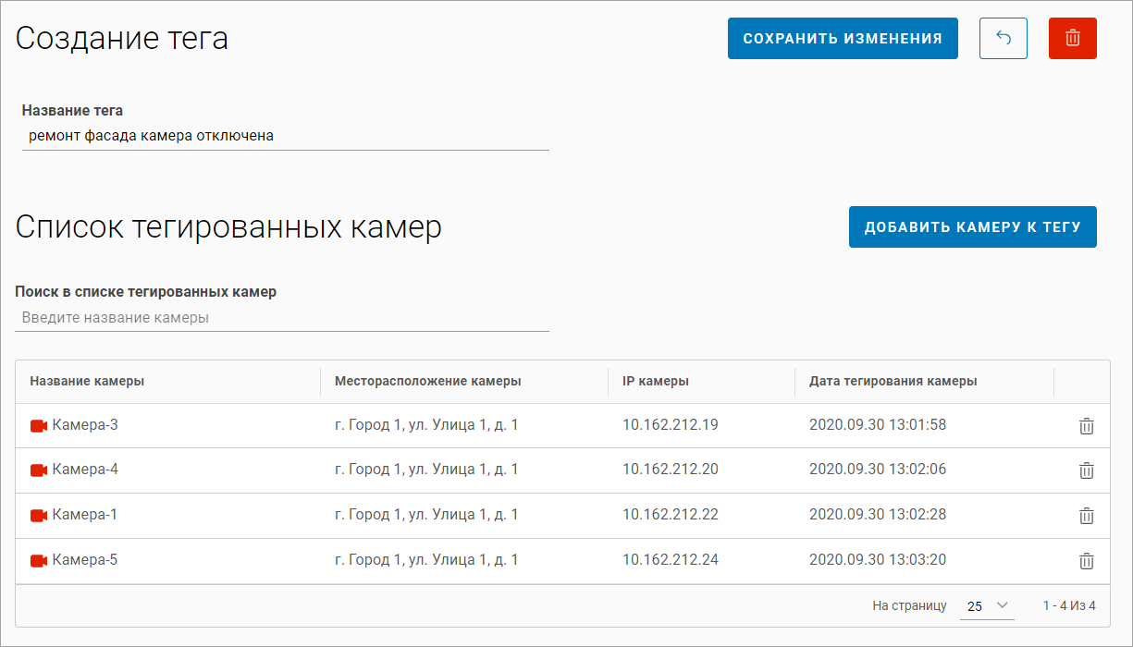1133x647 pixels.
Task: Click the tag name input field
Action: [x=285, y=136]
